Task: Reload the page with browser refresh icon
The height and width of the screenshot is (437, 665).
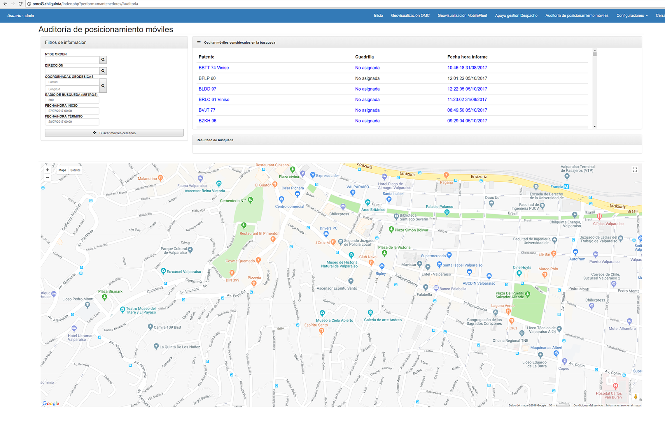Action: 20,4
